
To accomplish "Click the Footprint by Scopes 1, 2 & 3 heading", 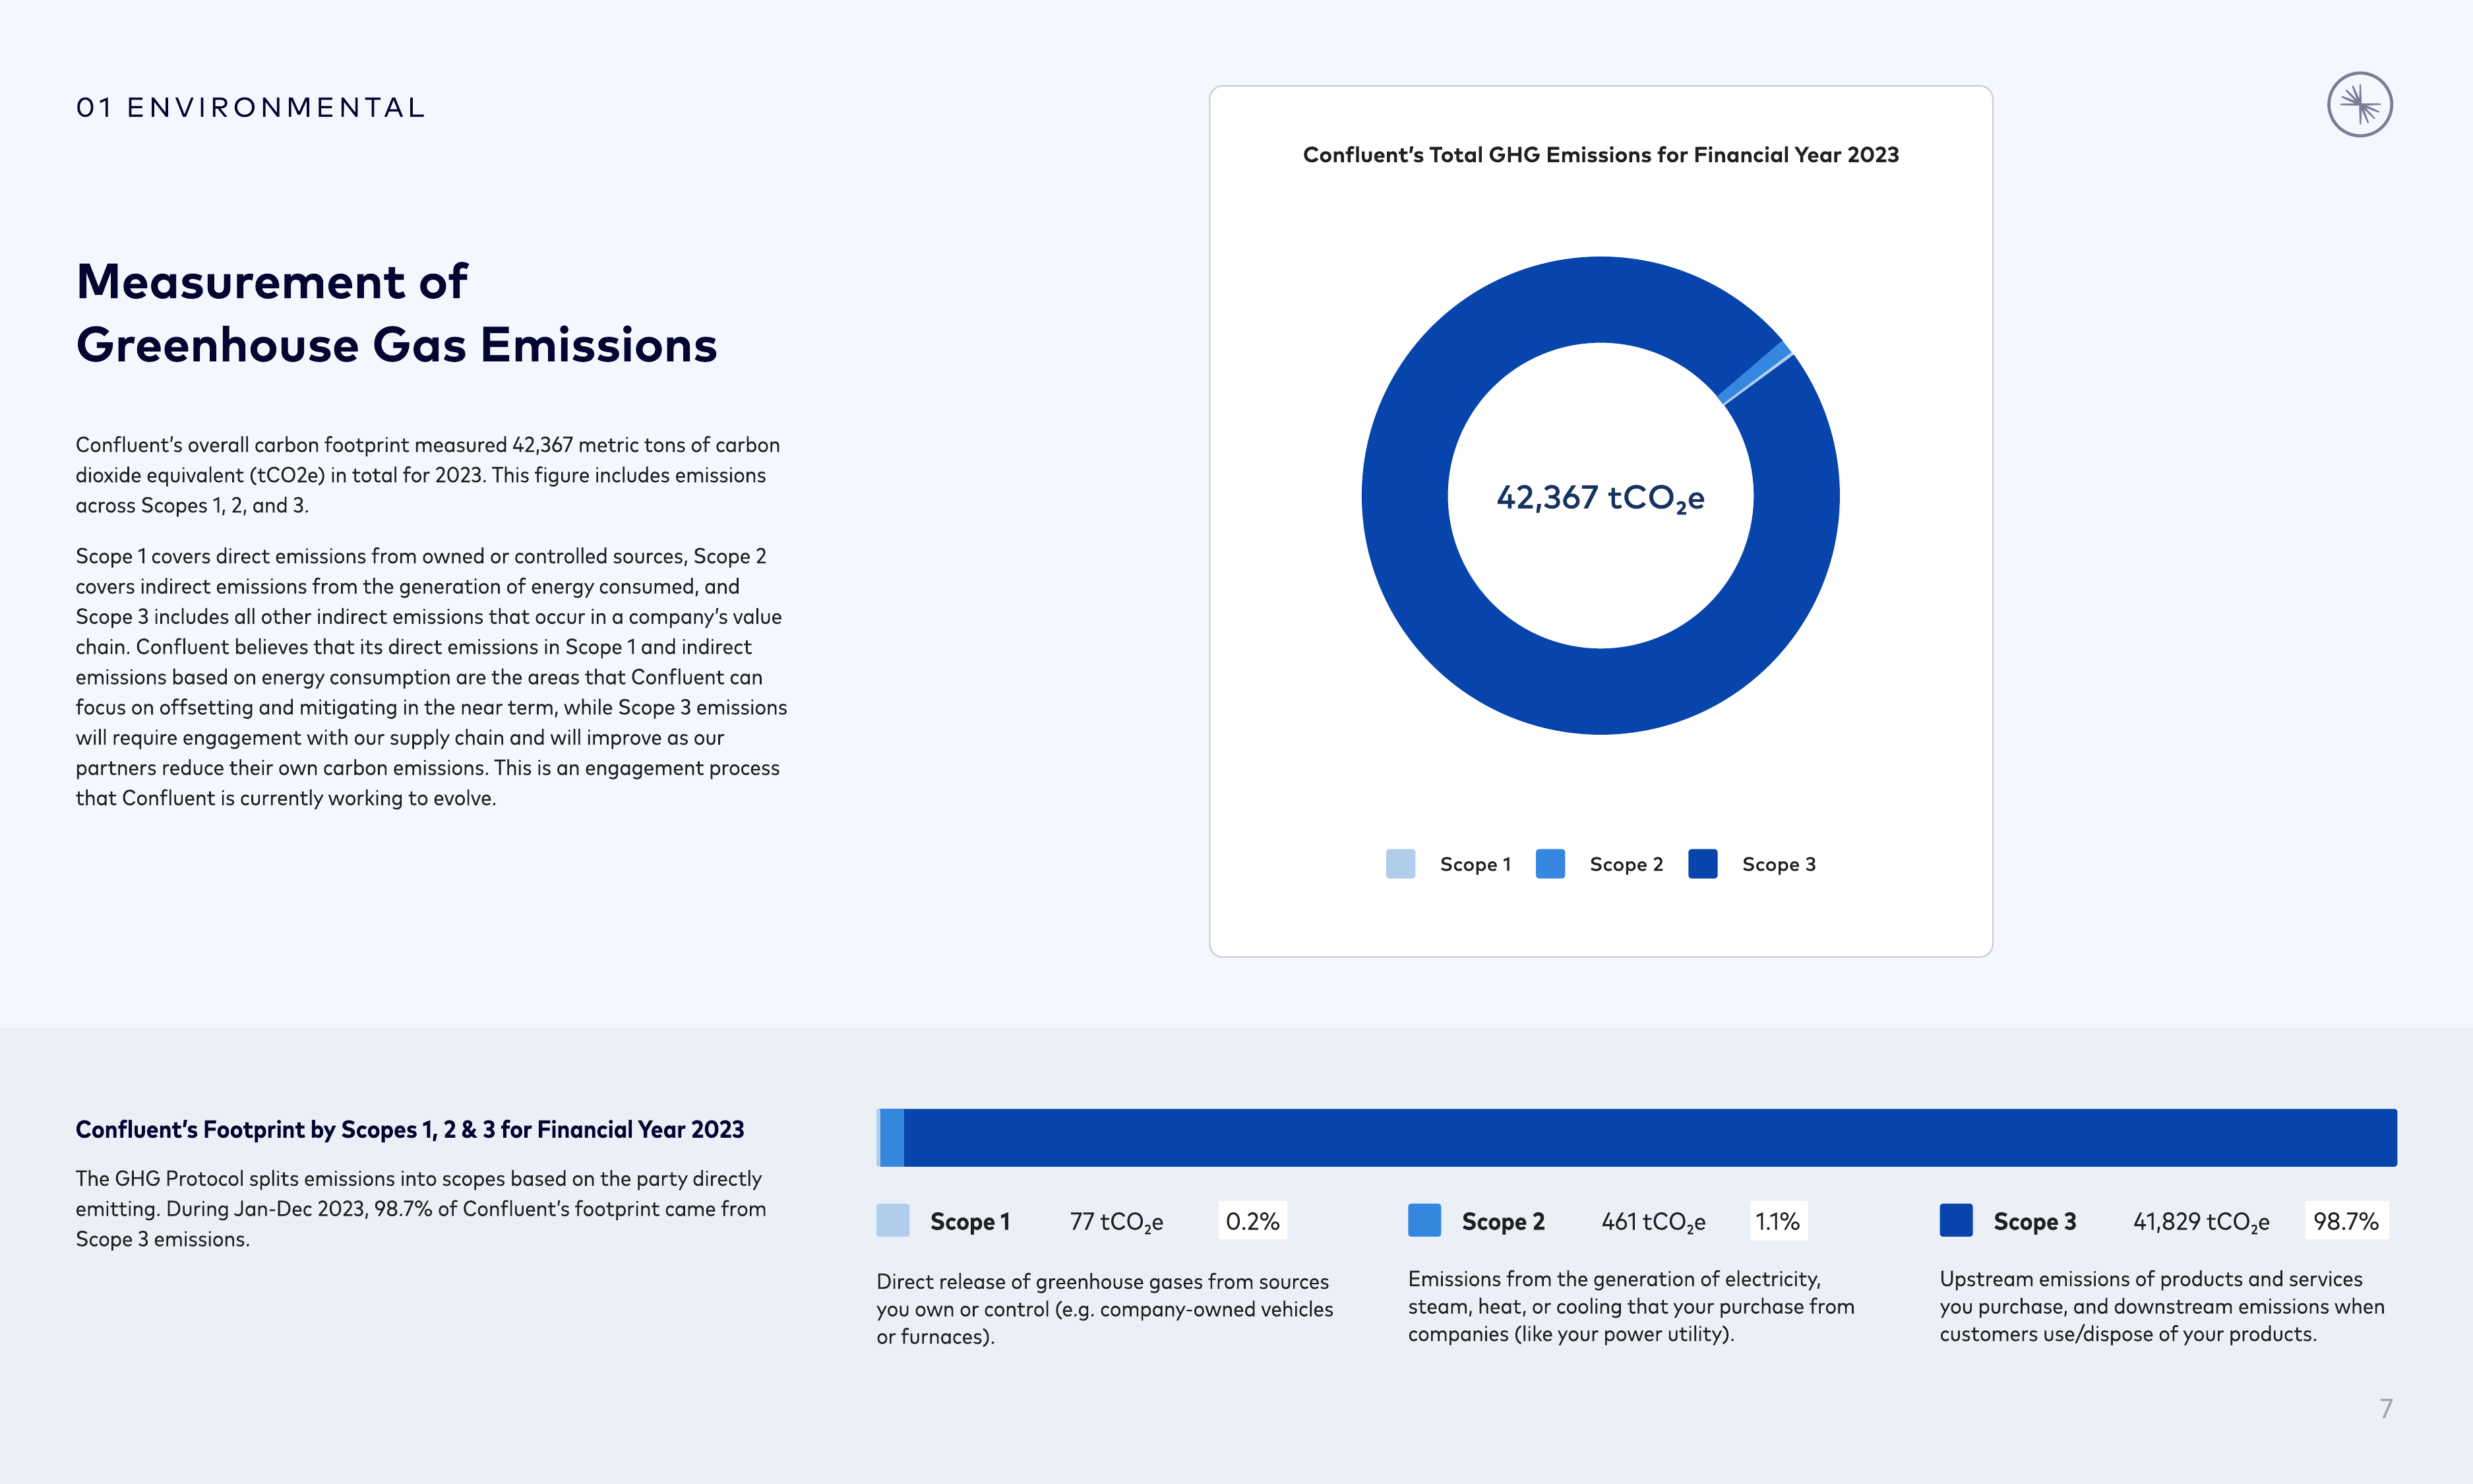I will pos(410,1130).
